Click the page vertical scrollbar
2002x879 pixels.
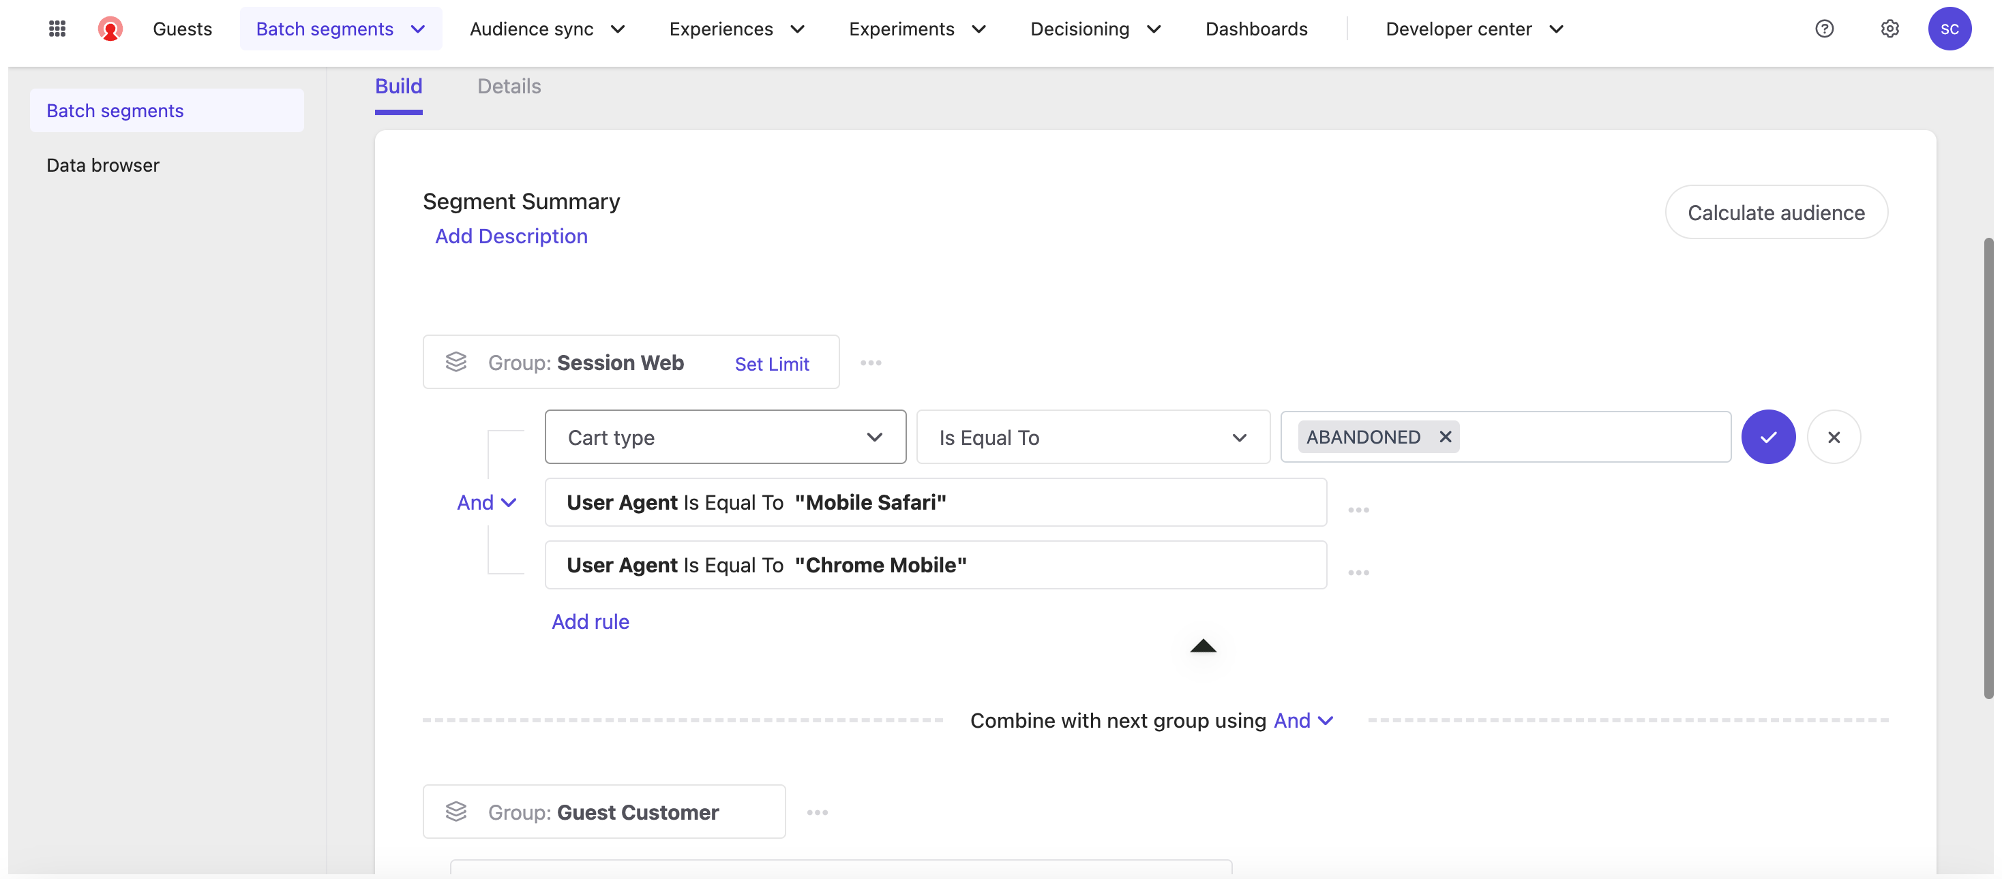coord(1988,466)
